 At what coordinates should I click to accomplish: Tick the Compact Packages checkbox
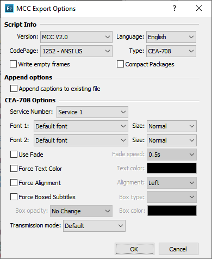pos(120,64)
